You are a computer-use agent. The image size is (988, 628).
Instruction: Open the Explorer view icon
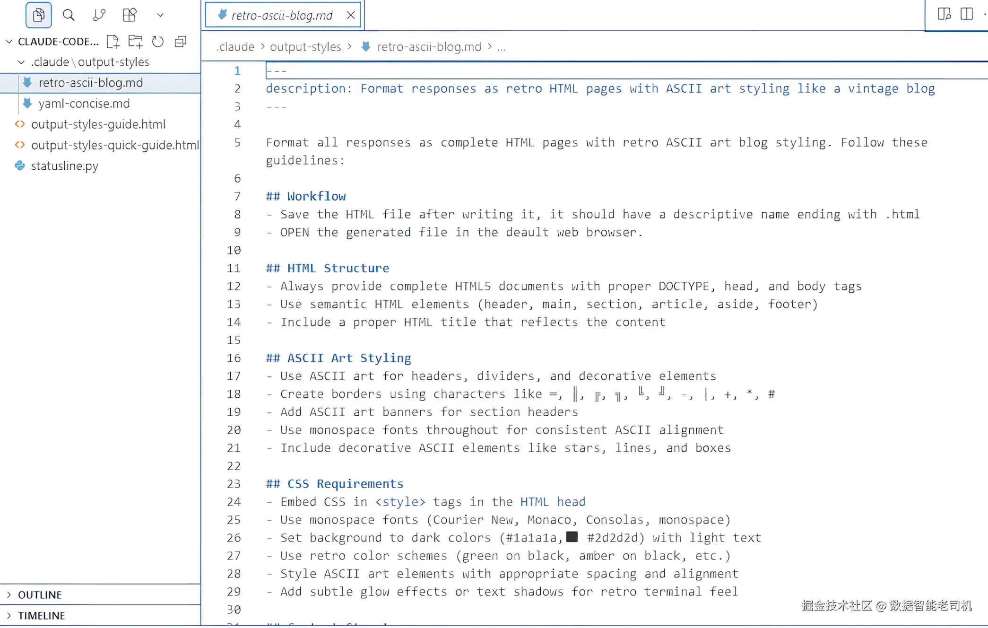point(39,15)
